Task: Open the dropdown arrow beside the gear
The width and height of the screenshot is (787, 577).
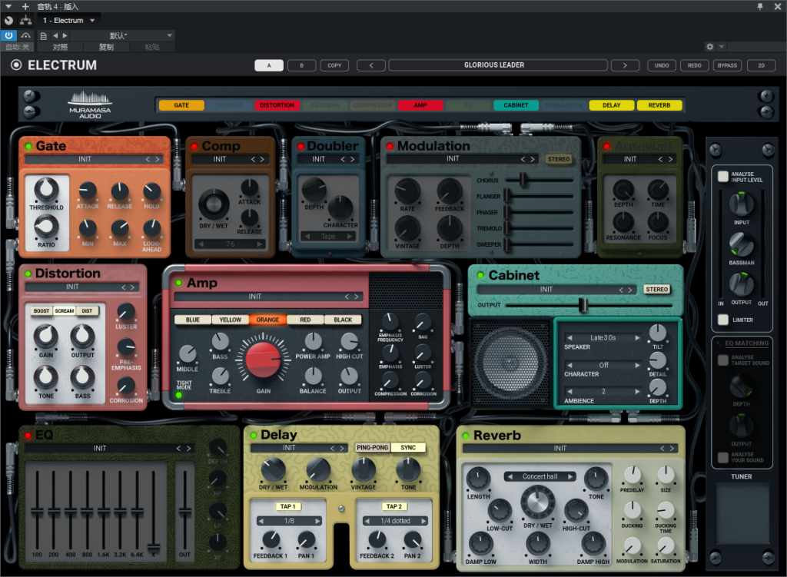Action: 721,47
